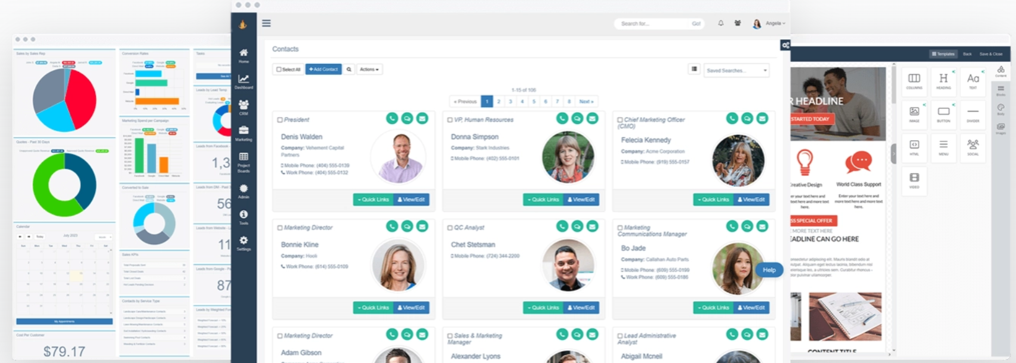Add Image block in email editor
1016x363 pixels.
click(914, 114)
